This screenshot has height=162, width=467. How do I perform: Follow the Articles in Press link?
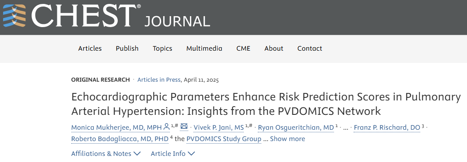[159, 79]
